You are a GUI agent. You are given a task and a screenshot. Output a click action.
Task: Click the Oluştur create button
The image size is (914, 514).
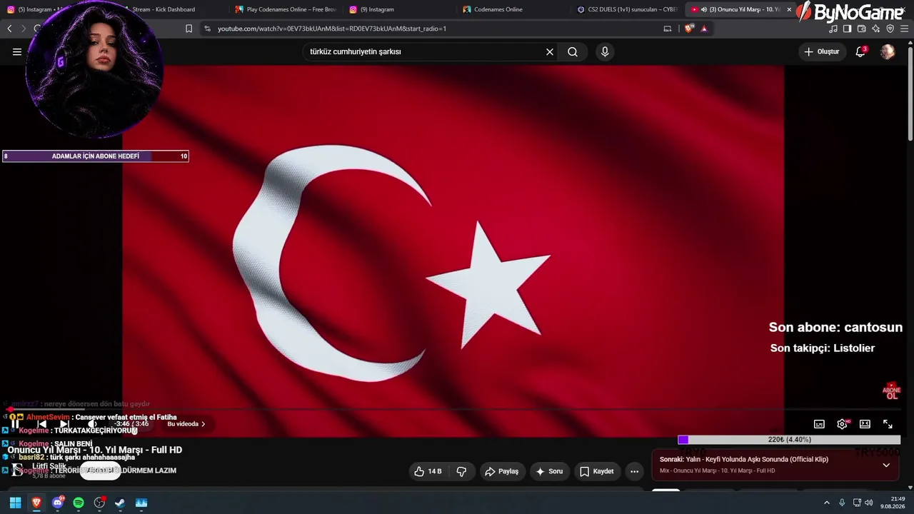point(822,51)
